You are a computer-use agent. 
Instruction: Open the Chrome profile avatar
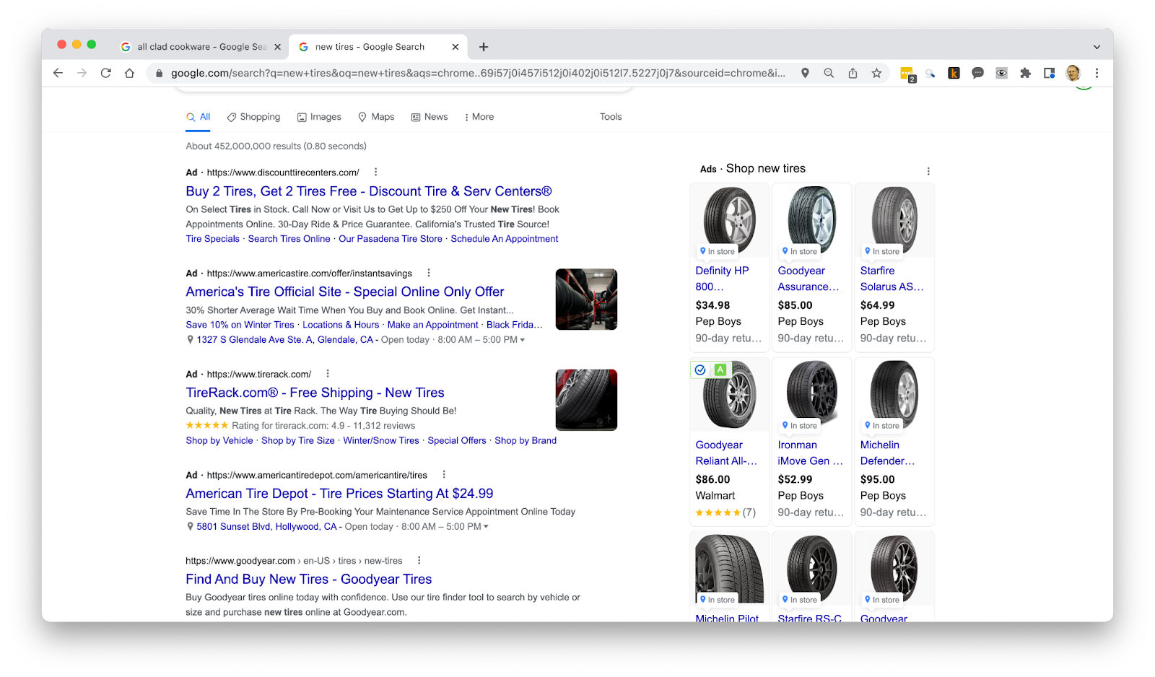(x=1073, y=73)
